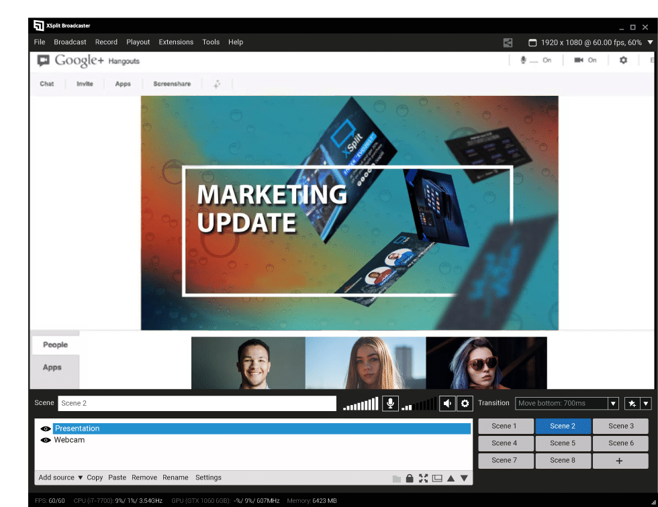Switch to Scene 6

click(x=620, y=443)
